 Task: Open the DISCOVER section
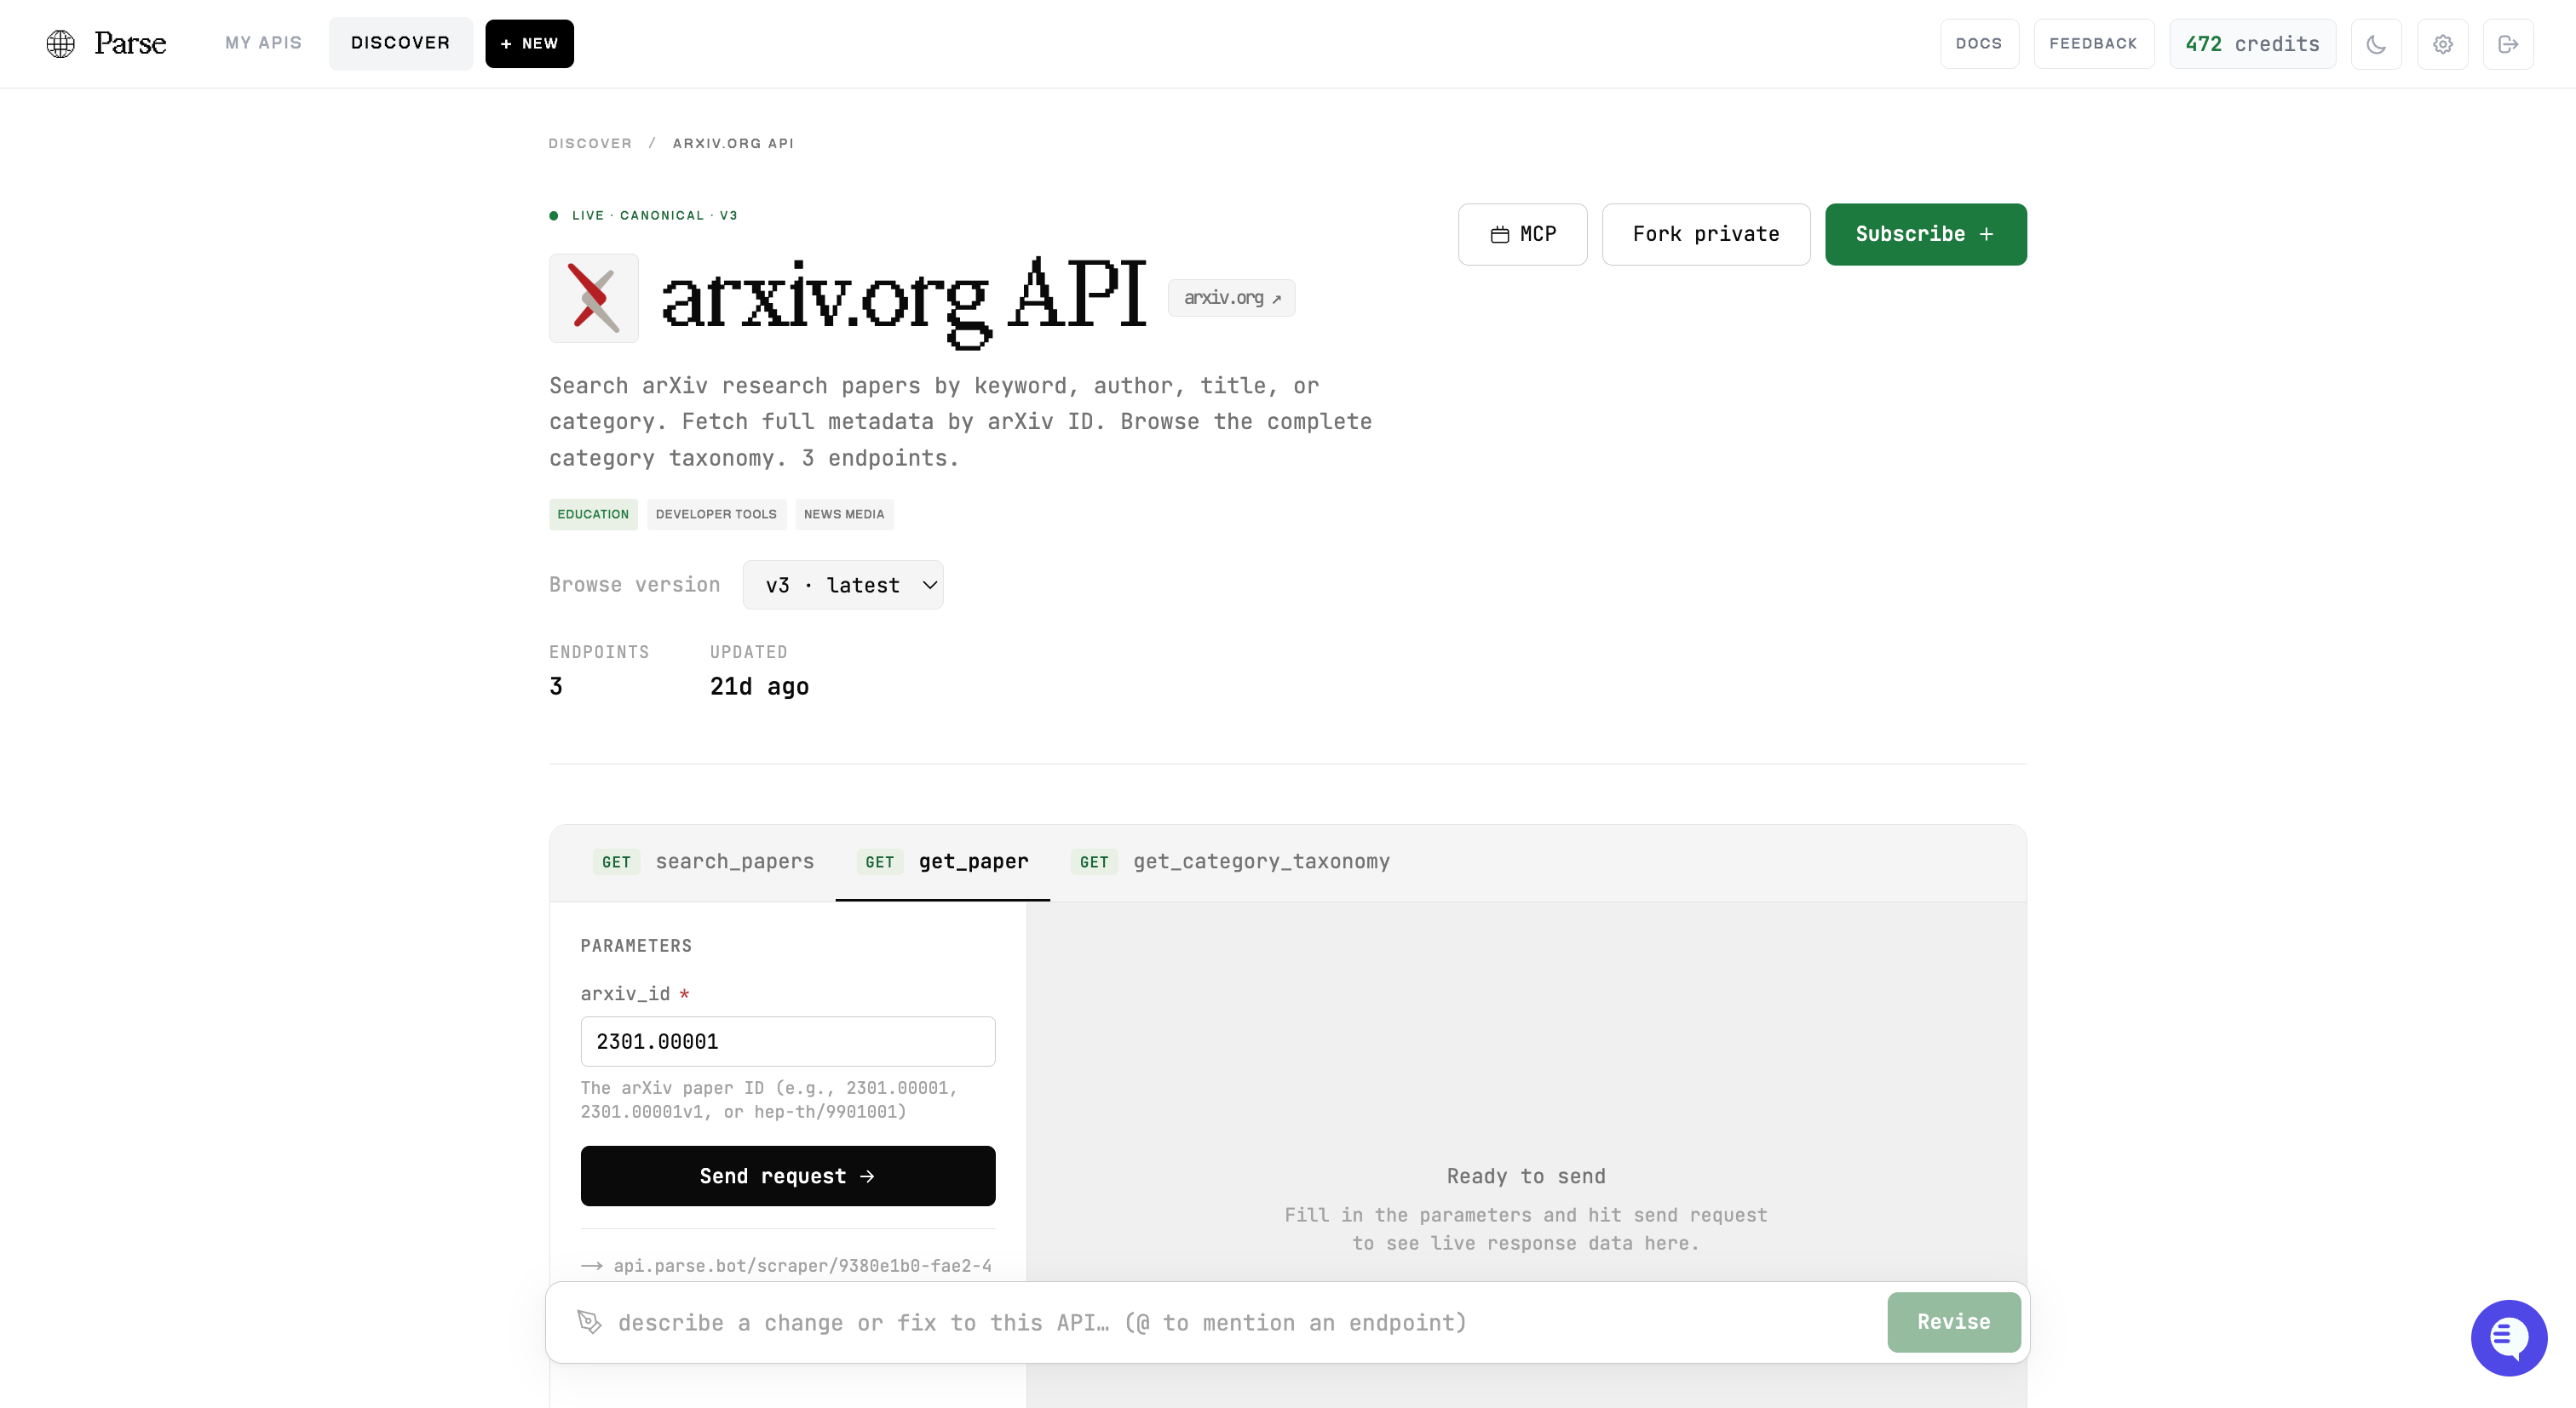click(x=400, y=43)
